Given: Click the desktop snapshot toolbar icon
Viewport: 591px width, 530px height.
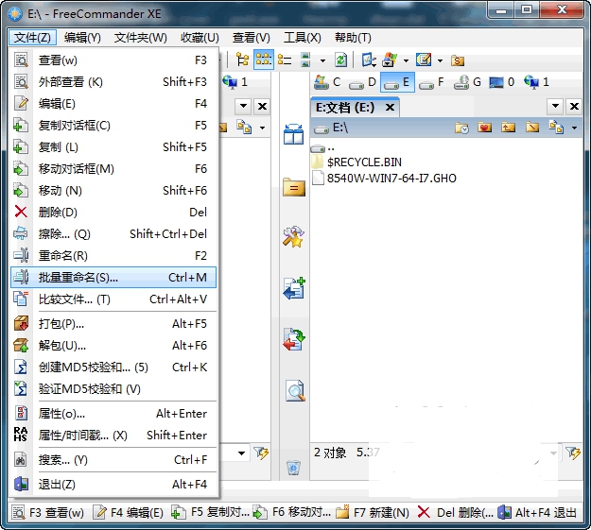Looking at the screenshot, I should click(390, 60).
